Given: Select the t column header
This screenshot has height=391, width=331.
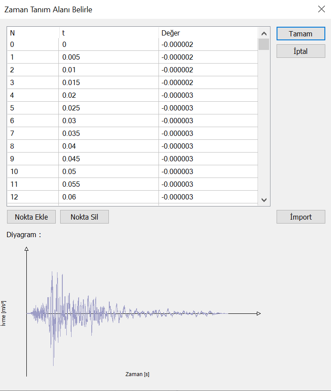Looking at the screenshot, I should pyautogui.click(x=108, y=33).
